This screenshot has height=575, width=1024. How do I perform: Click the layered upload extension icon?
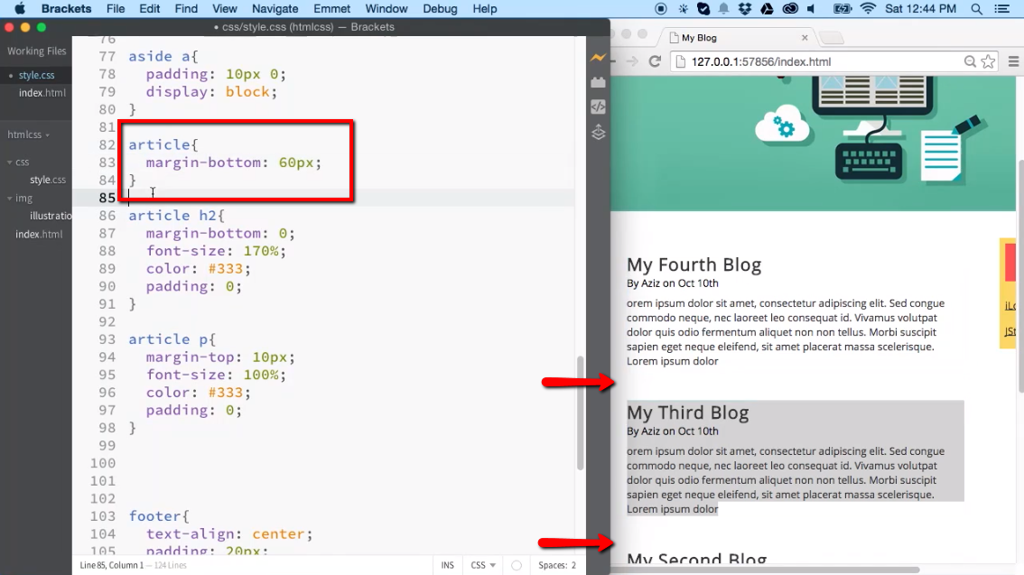[597, 132]
